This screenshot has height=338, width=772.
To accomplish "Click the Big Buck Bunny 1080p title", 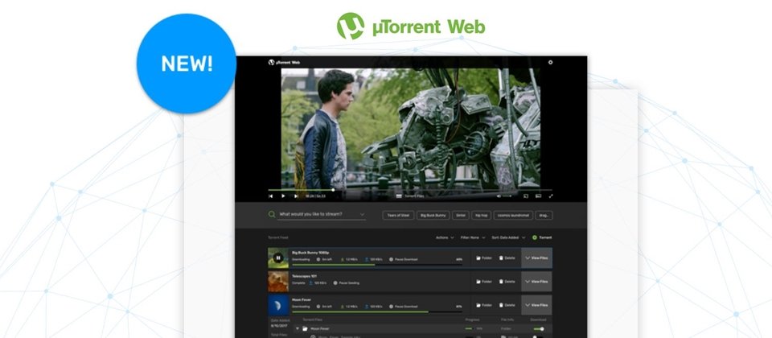I will tap(310, 252).
